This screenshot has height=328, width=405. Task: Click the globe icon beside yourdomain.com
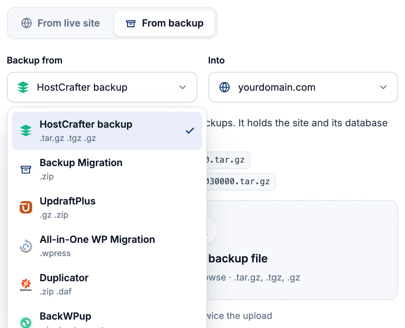pos(225,87)
